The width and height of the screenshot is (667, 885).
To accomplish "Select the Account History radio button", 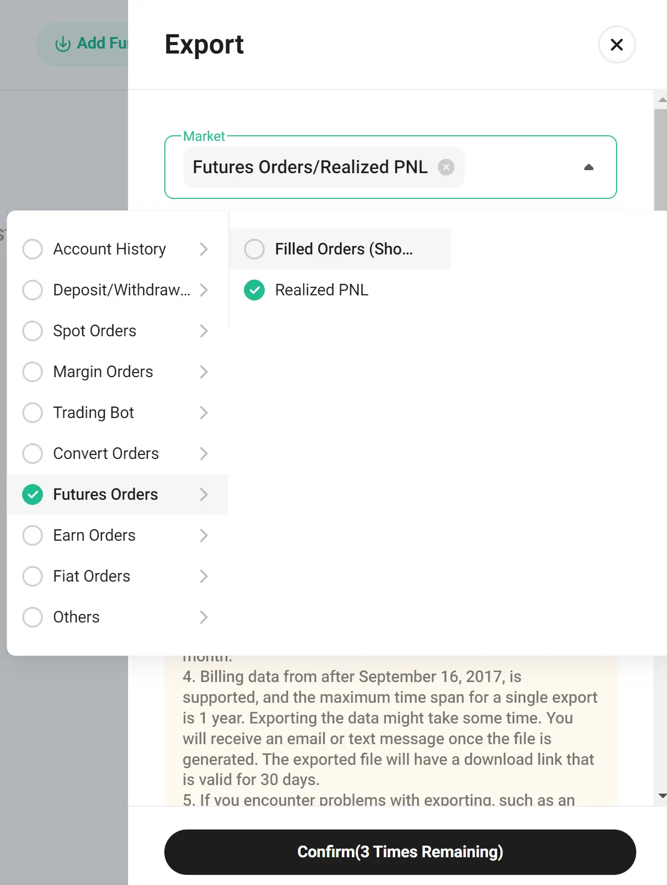I will click(33, 249).
